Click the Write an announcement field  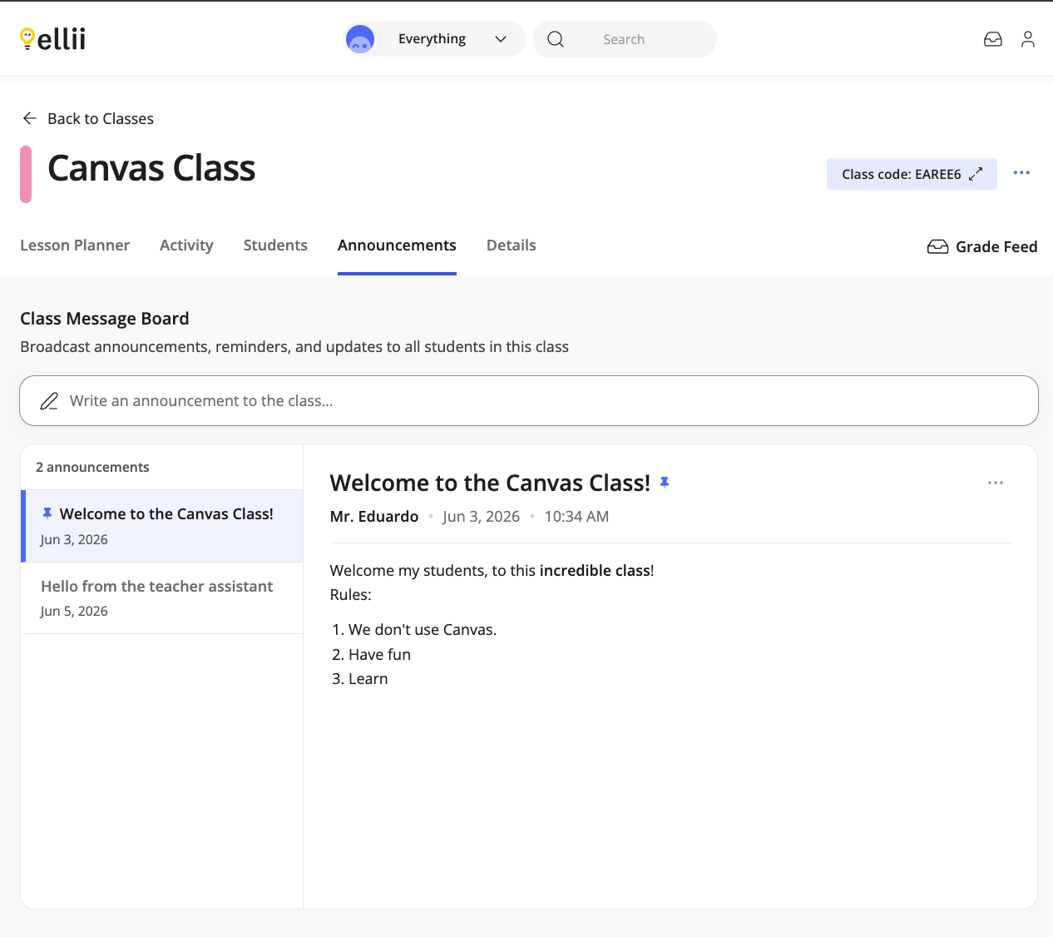tap(529, 401)
